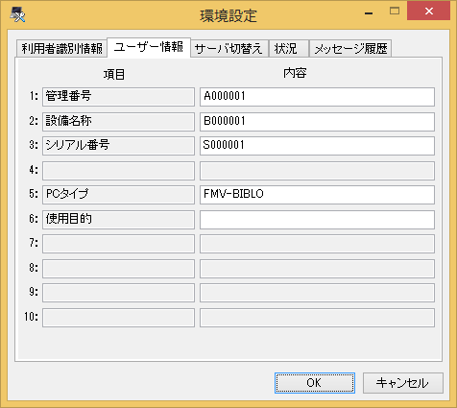Click the 環境設定 app icon in title bar

coord(17,14)
